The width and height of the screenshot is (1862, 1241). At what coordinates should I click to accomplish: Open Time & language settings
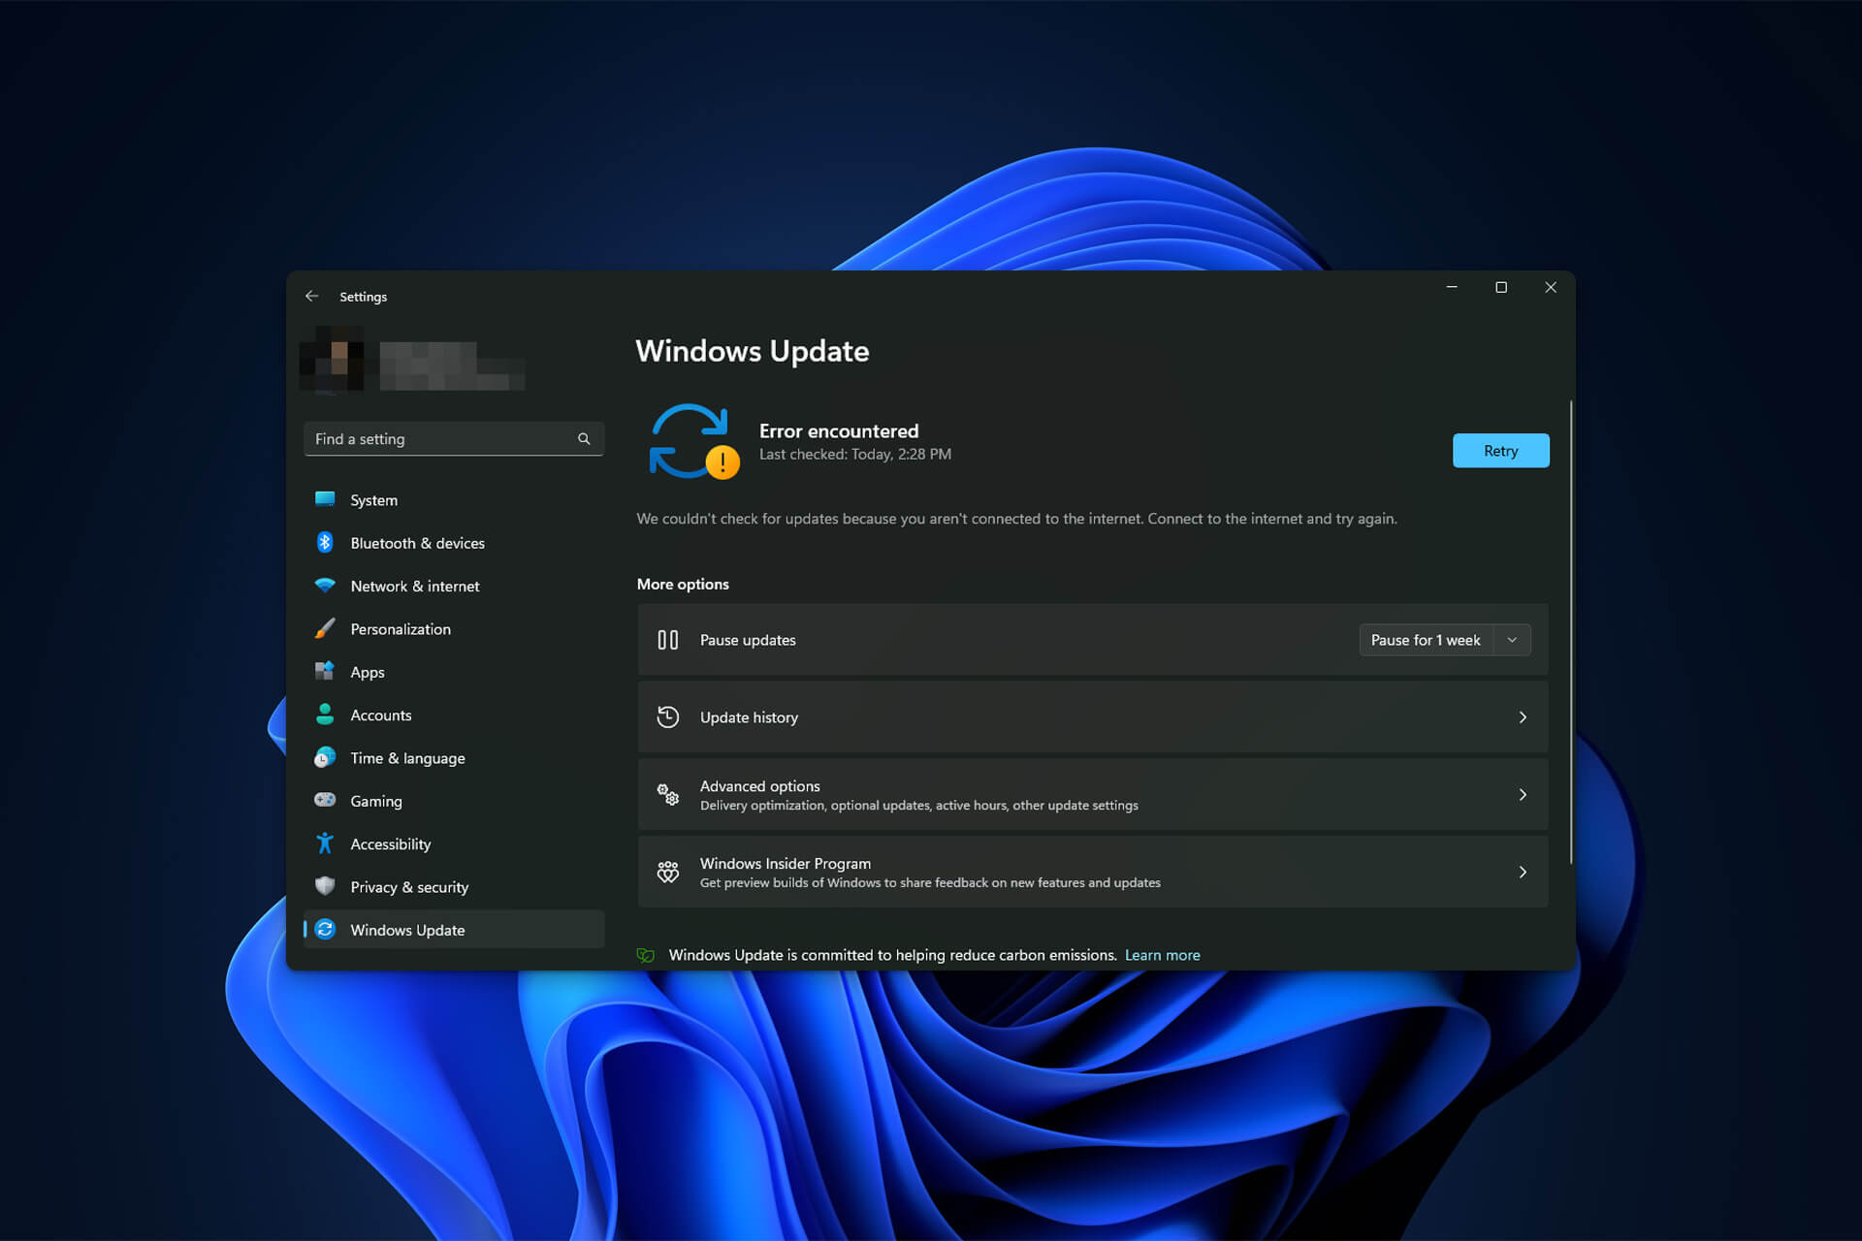(454, 757)
